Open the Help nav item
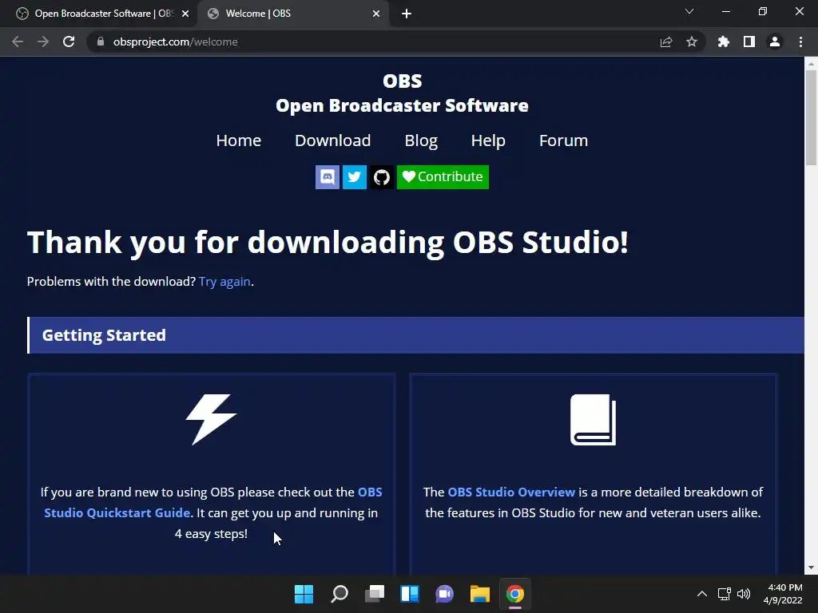 488,140
